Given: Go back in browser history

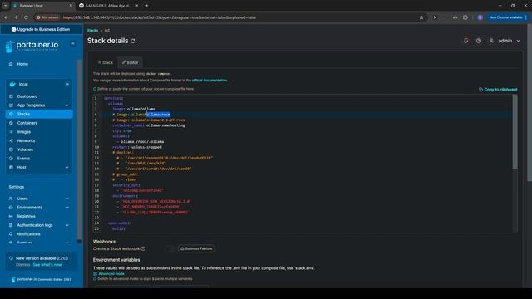Looking at the screenshot, I should coord(6,17).
